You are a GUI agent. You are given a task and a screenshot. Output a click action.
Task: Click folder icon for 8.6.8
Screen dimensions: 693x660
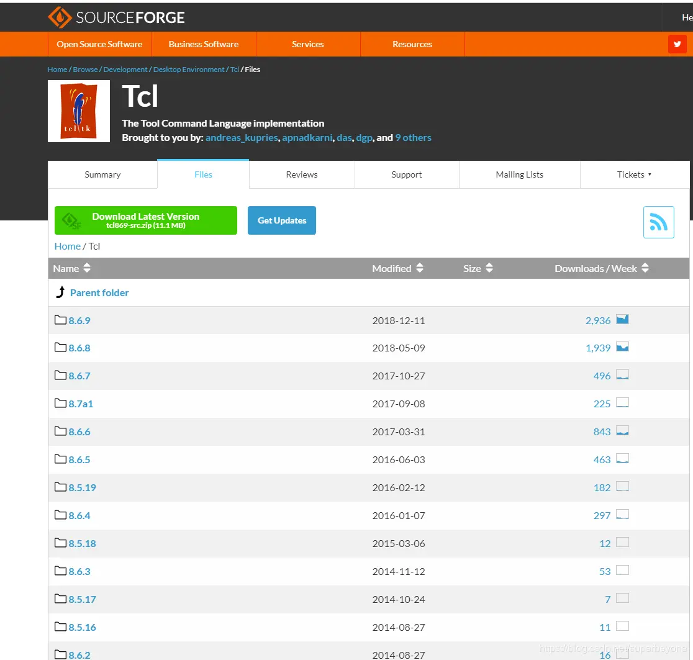[x=61, y=347]
